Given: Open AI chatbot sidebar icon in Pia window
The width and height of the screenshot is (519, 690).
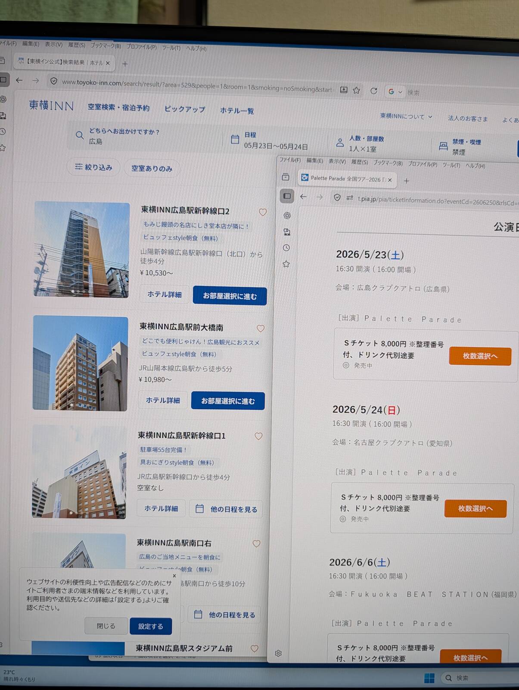Looking at the screenshot, I should [x=287, y=215].
